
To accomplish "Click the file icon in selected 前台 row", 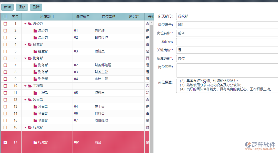I will (35, 143).
